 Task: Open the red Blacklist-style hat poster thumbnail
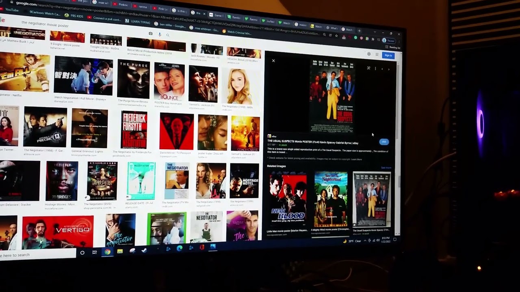(177, 131)
